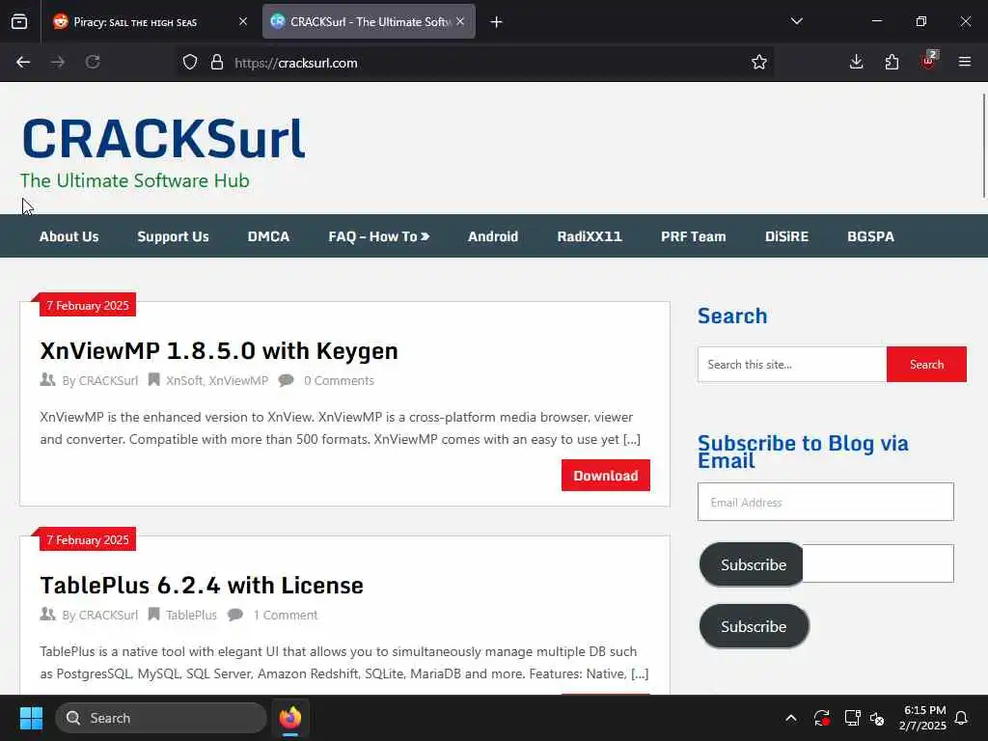This screenshot has width=988, height=741.
Task: Click the lower Subscribe button
Action: coord(754,626)
